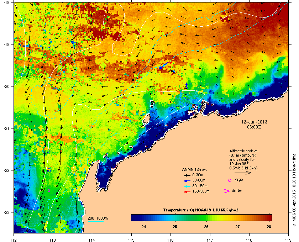Click the magenta Argo float marker on the map

coord(49,190)
